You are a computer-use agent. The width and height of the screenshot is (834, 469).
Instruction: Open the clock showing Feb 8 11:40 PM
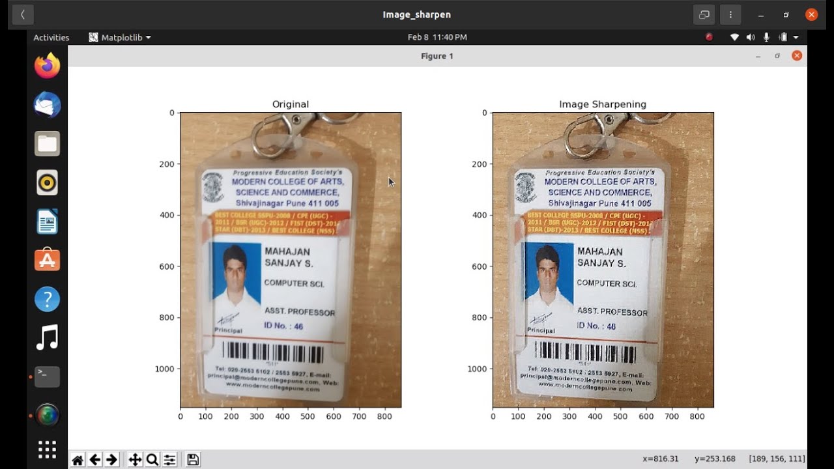coord(437,37)
